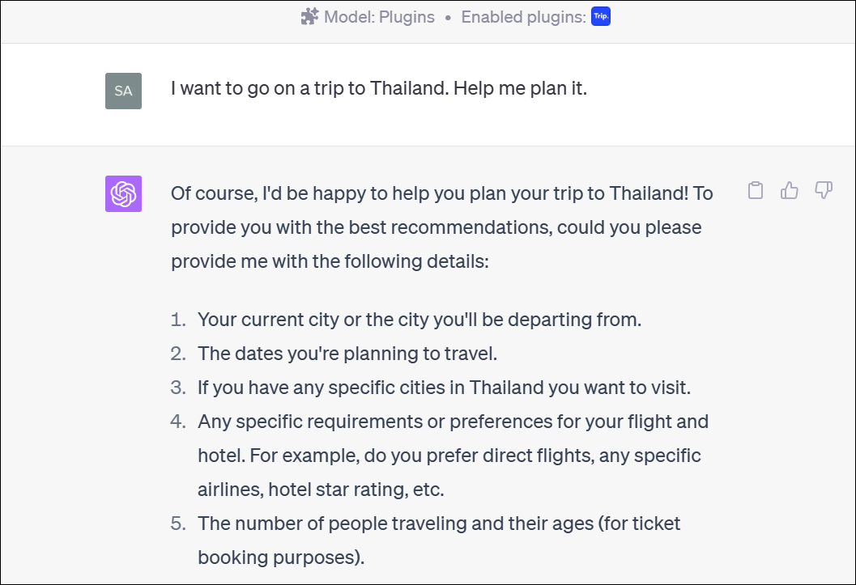Click the plugins puzzle piece icon

click(309, 17)
